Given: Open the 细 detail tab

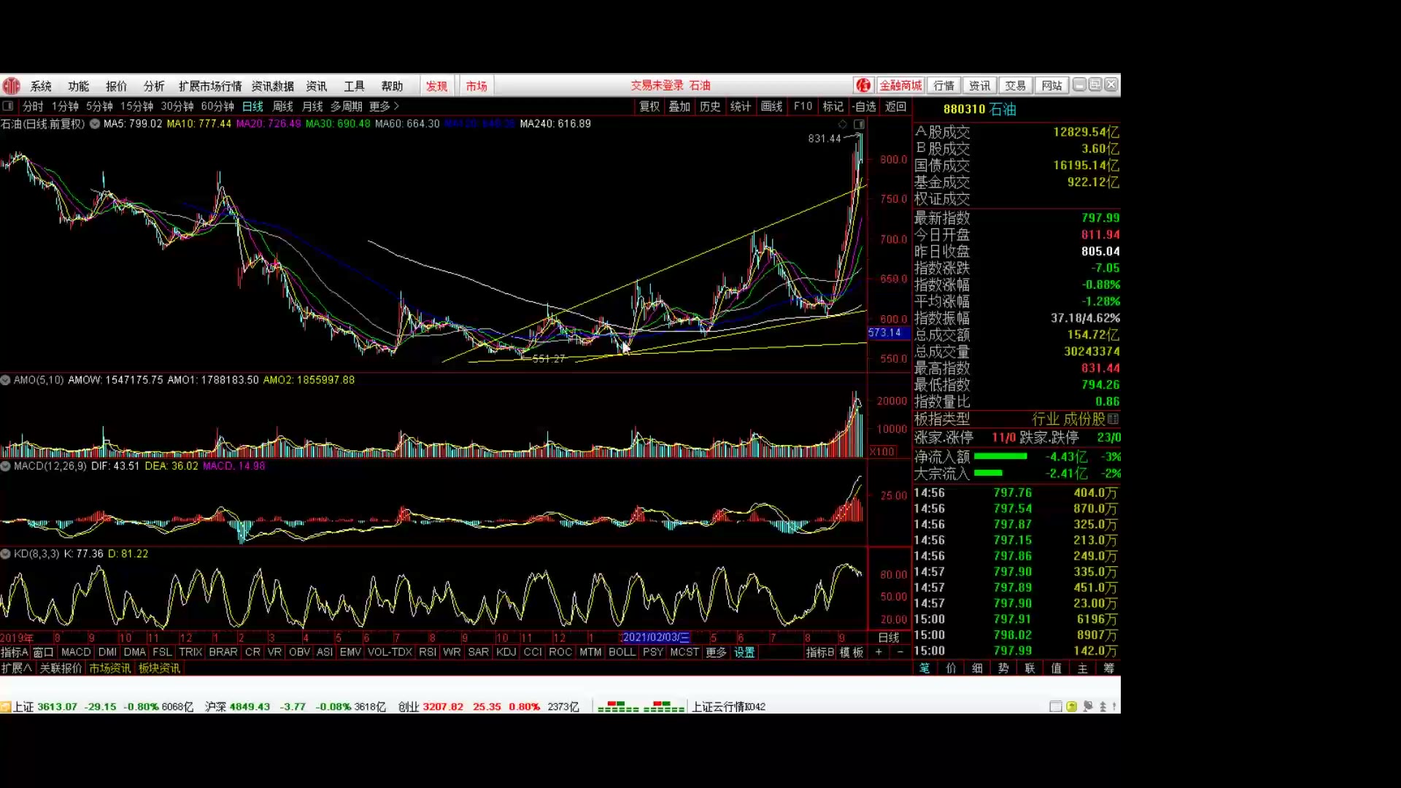Looking at the screenshot, I should pos(977,668).
